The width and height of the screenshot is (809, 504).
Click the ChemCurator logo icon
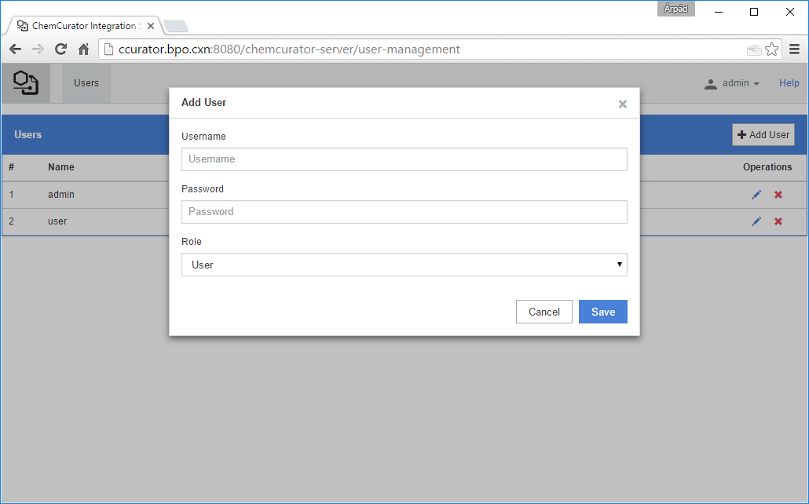(x=26, y=82)
